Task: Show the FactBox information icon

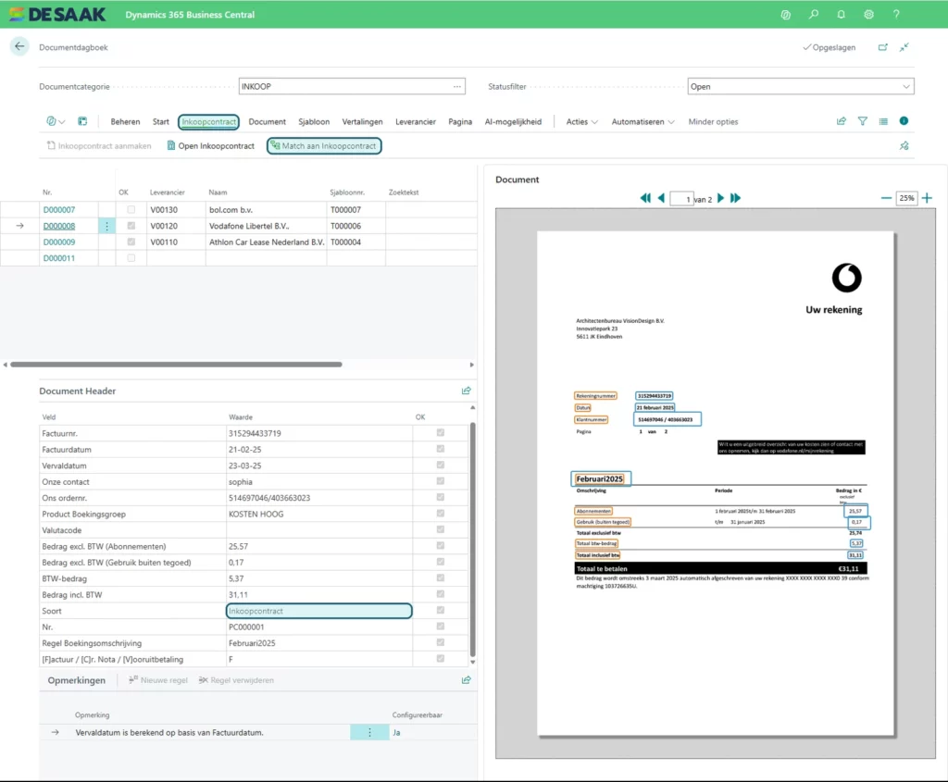Action: (x=904, y=121)
